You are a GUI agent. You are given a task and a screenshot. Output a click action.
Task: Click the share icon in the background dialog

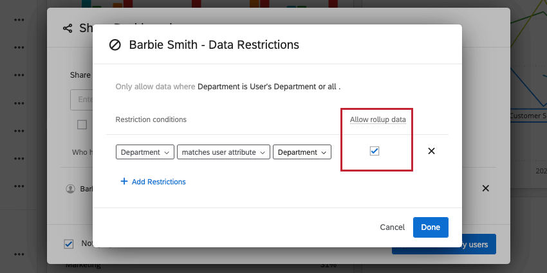click(67, 28)
